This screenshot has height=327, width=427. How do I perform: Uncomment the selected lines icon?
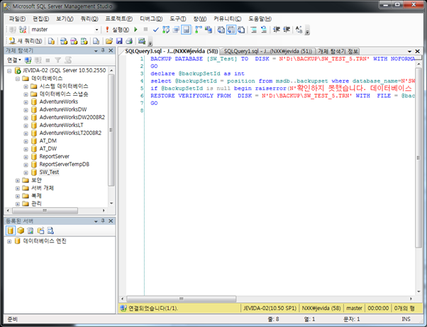264,29
